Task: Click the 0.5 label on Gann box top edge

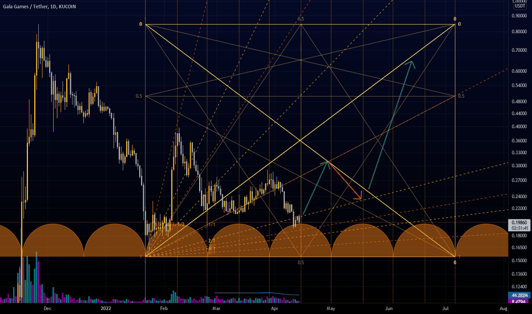Action: (301, 19)
